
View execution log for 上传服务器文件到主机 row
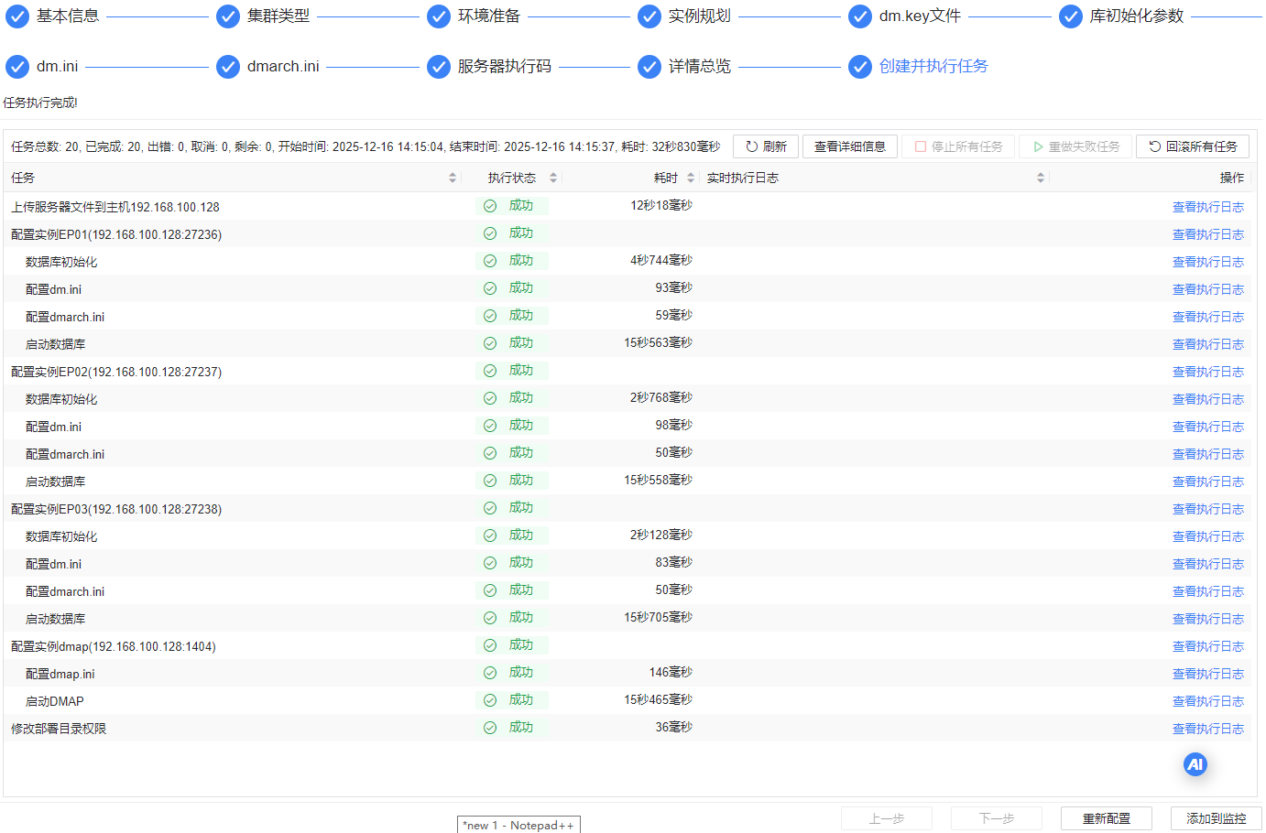point(1208,207)
